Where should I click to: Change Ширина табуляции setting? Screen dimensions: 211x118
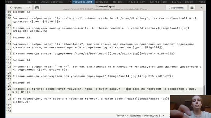(x=147, y=116)
